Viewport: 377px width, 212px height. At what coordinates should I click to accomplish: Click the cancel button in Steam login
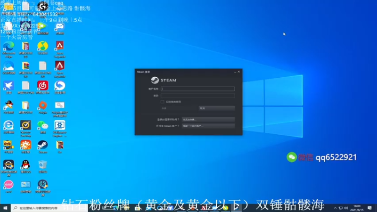pos(217,108)
